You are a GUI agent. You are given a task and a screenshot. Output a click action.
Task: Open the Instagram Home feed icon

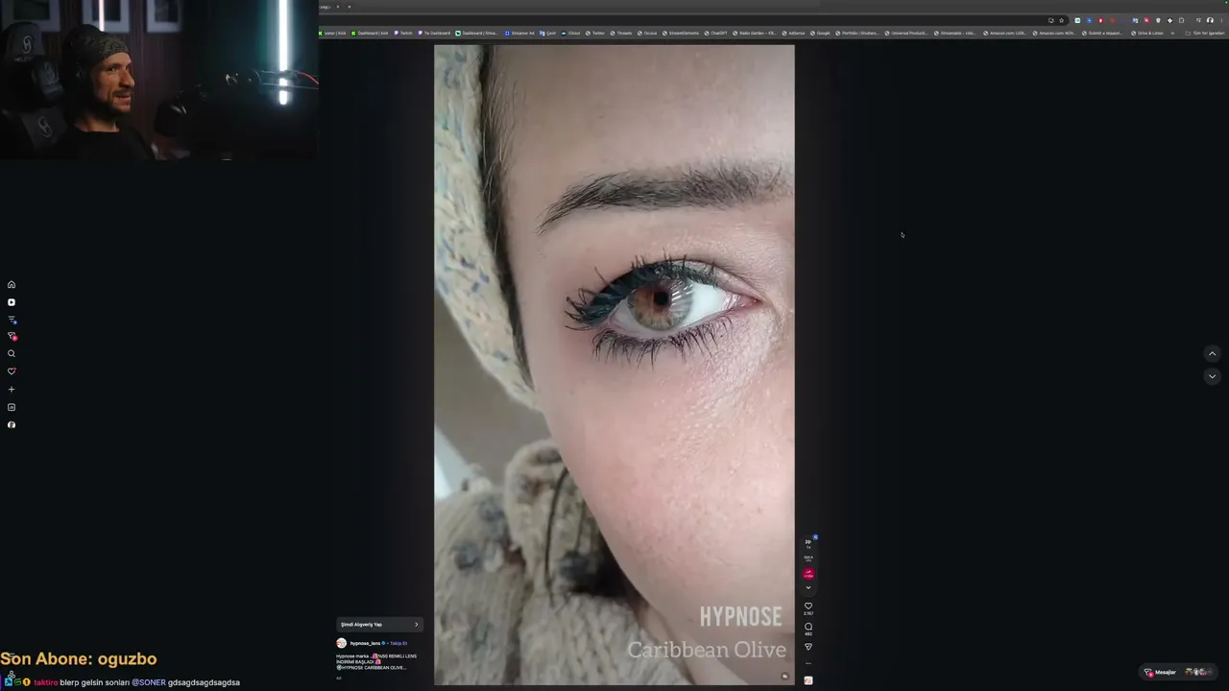tap(12, 284)
